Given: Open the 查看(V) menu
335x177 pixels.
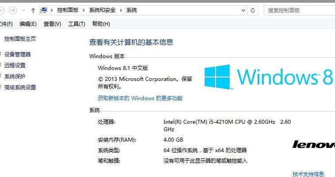Looking at the screenshot, I should pyautogui.click(x=52, y=24).
